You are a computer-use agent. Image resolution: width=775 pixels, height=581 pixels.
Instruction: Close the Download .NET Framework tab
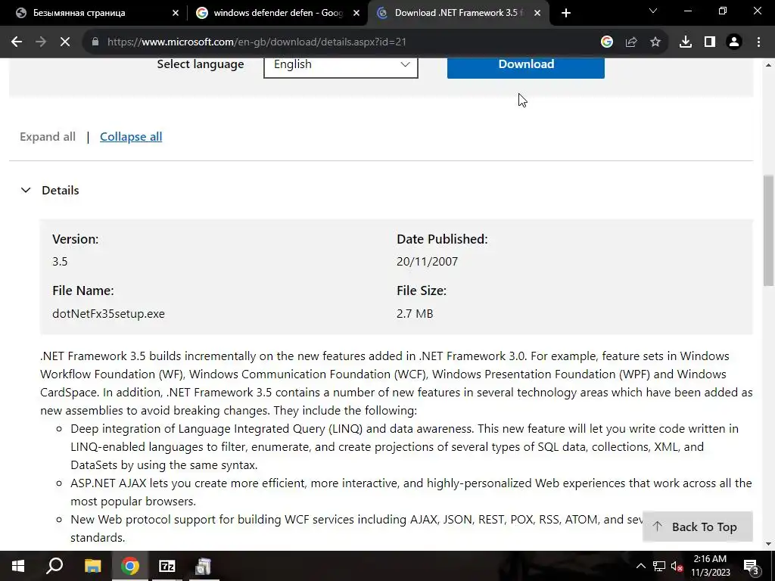coord(538,13)
